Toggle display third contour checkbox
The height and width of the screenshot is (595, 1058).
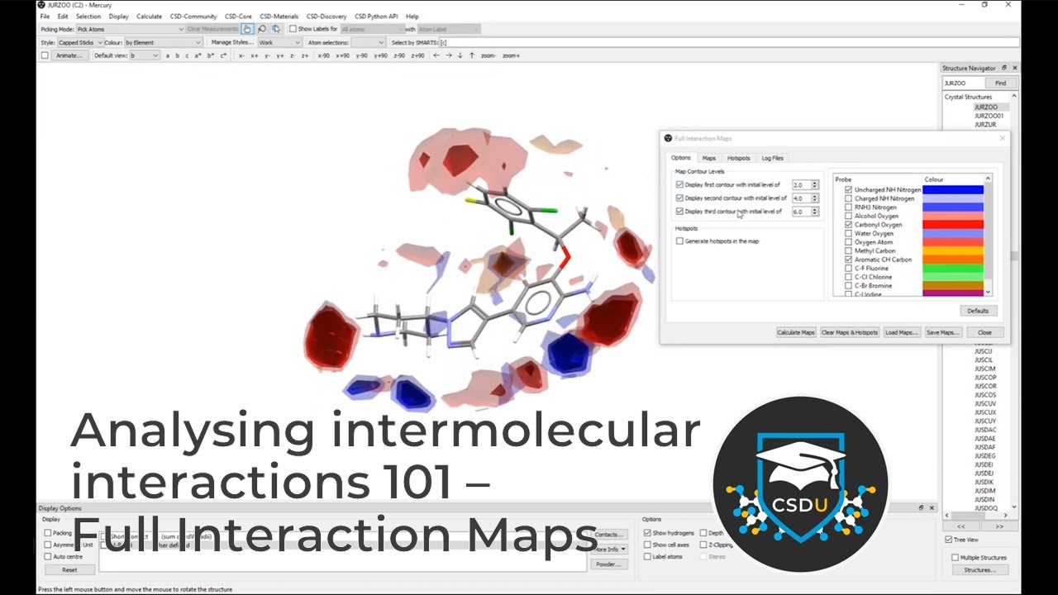(x=679, y=212)
